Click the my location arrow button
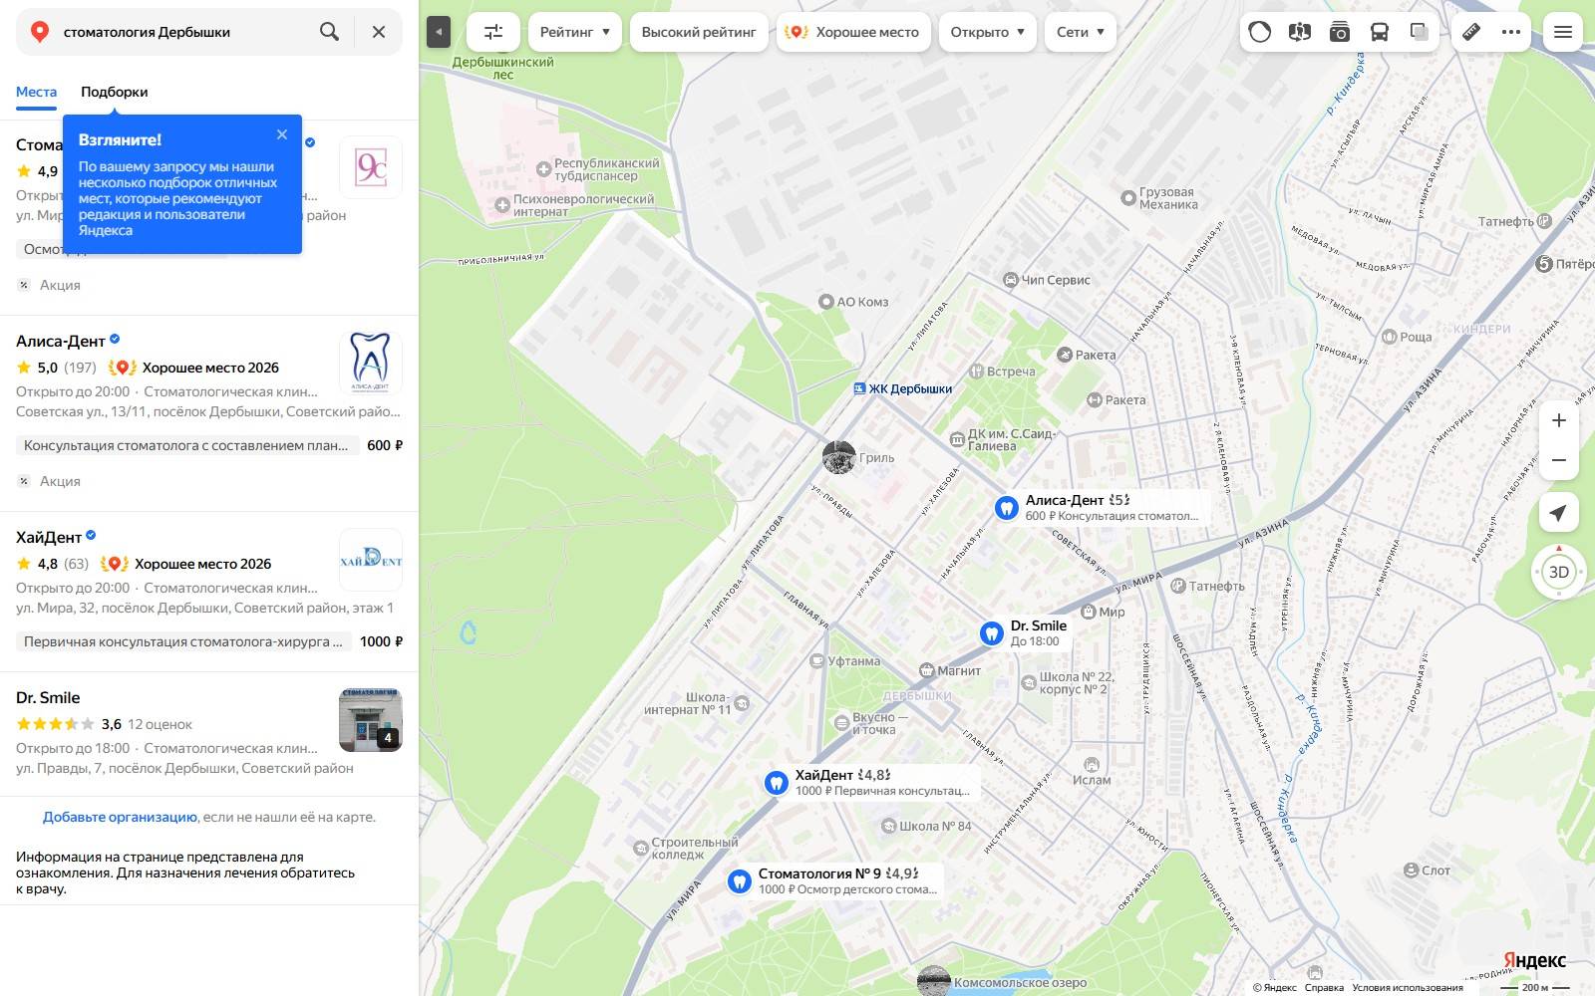The width and height of the screenshot is (1595, 996). click(x=1559, y=513)
